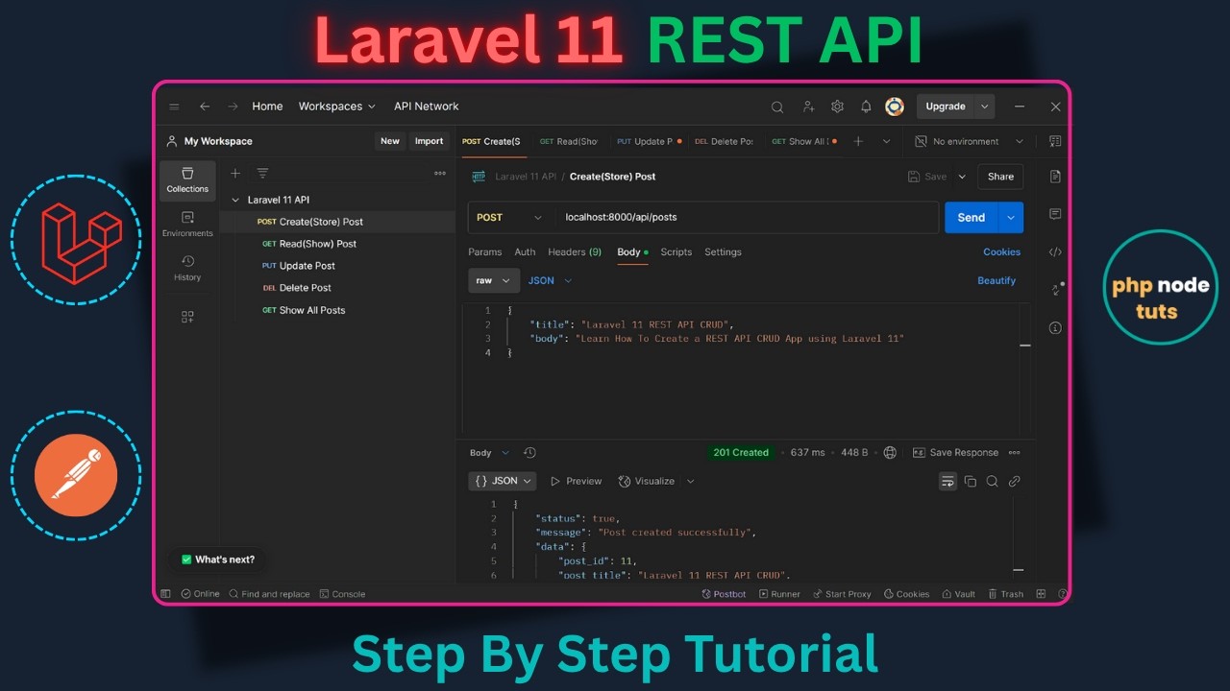Click the Share button
This screenshot has width=1230, height=691.
pos(1000,177)
